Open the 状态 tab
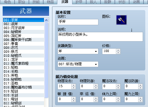Screen dimensions: 148x107 (122, 2)
